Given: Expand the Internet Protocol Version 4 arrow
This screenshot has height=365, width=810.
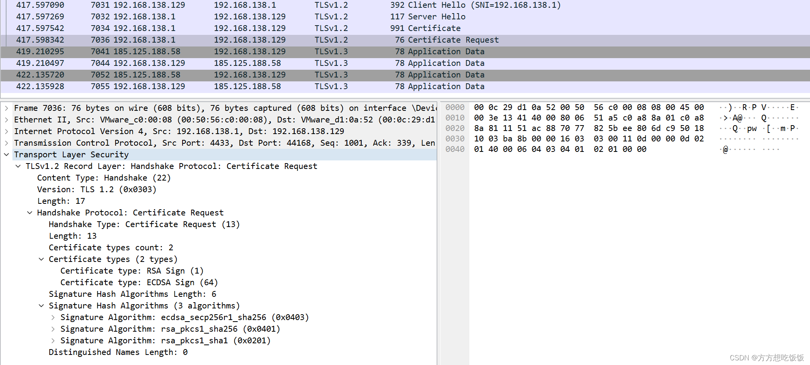Looking at the screenshot, I should coord(7,131).
